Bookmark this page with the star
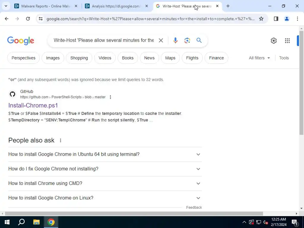Image resolution: width=304 pixels, height=228 pixels. coord(261,19)
